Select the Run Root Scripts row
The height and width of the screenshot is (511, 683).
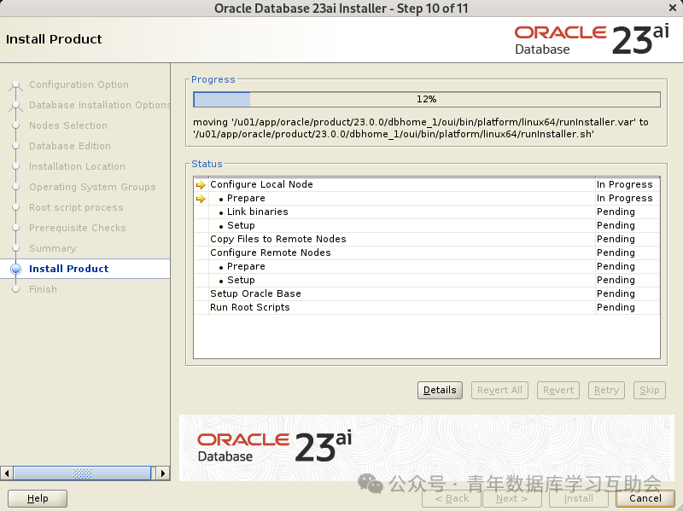(x=427, y=307)
